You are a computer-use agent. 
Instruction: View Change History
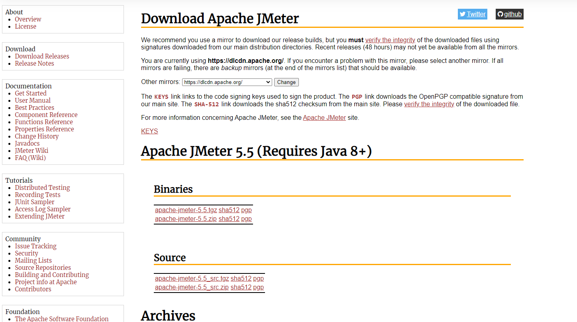[x=37, y=136]
